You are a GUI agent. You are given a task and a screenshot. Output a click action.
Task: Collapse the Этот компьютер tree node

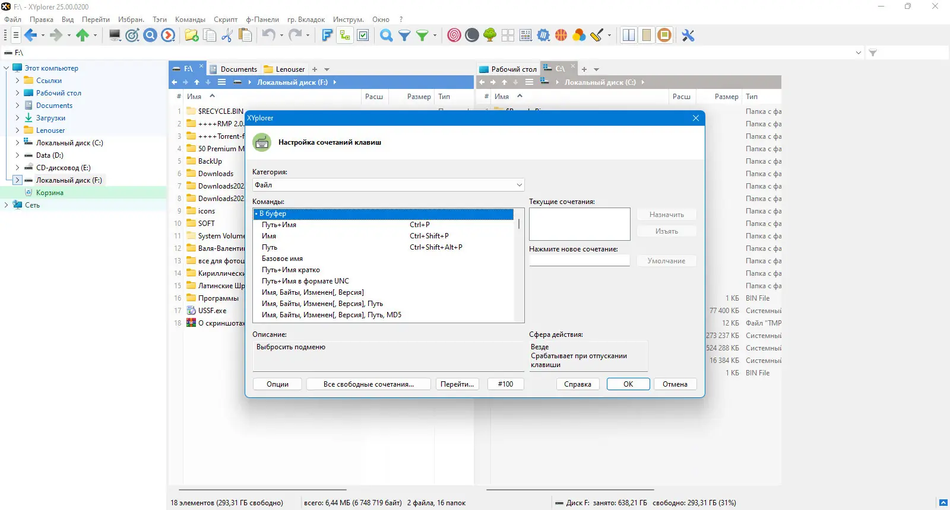(x=6, y=68)
